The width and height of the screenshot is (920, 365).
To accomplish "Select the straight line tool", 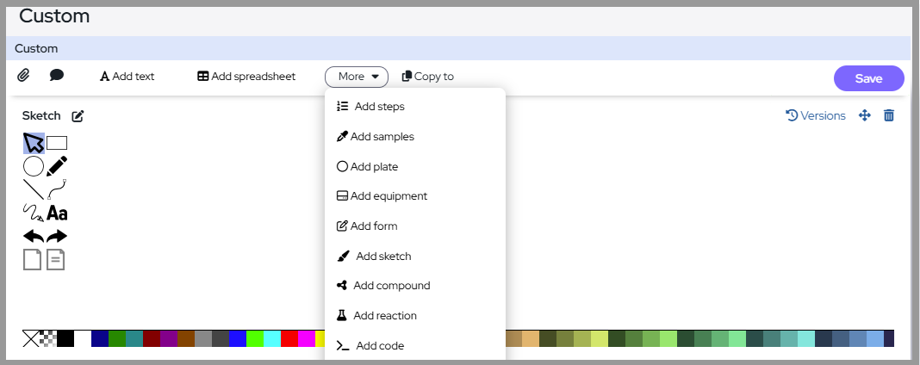I will pyautogui.click(x=34, y=189).
